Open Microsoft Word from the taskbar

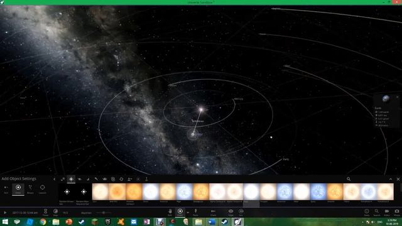point(211,222)
